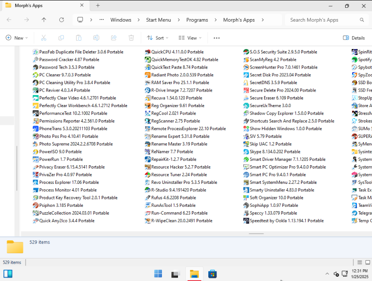The width and height of the screenshot is (372, 281).
Task: Select the Speccy 1.33.079 Portable icon
Action: tap(246, 213)
